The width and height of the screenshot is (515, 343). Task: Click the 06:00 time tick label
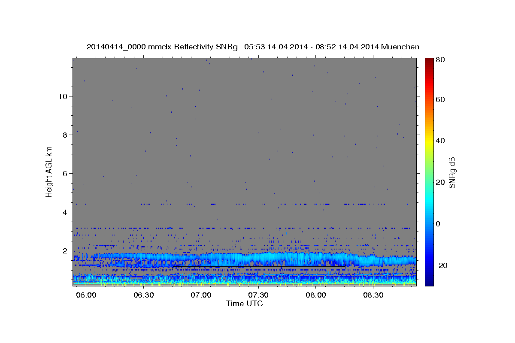[x=86, y=295]
